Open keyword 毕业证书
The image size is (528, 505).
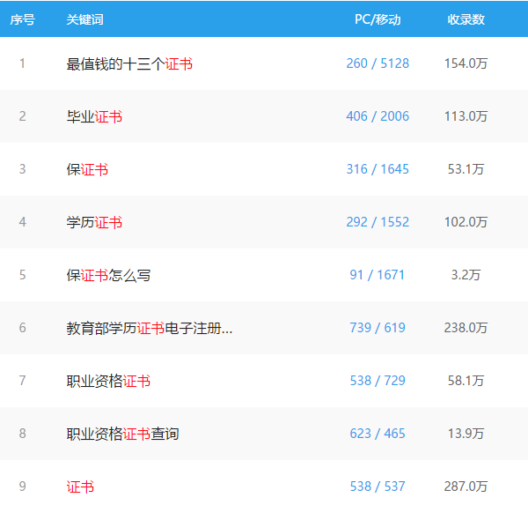(94, 116)
